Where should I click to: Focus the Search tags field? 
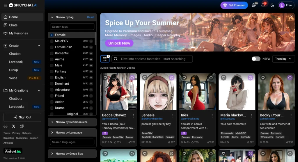click(72, 27)
